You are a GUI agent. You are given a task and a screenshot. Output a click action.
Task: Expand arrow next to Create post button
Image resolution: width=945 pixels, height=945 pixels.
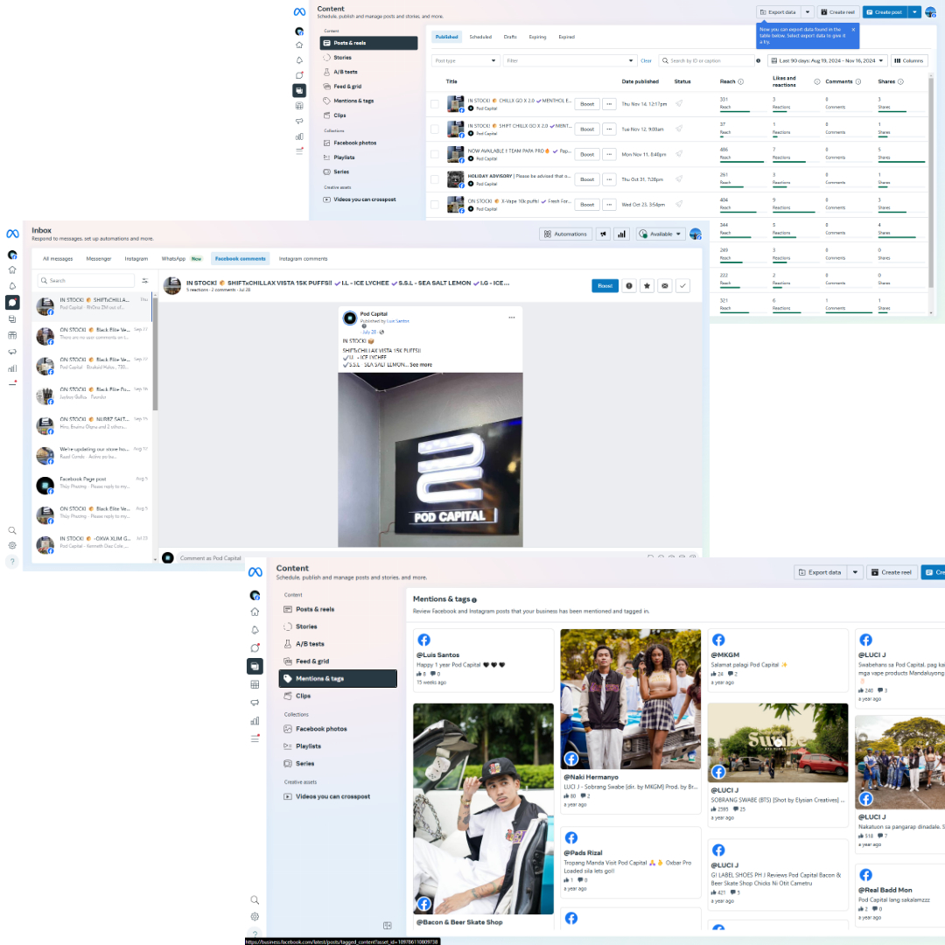click(914, 12)
